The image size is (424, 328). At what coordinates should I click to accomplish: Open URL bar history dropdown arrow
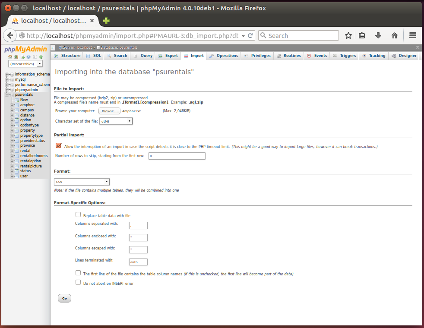(x=243, y=36)
